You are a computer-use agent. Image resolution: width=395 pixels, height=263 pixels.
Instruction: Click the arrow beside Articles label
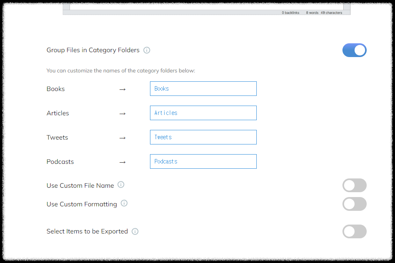(123, 114)
